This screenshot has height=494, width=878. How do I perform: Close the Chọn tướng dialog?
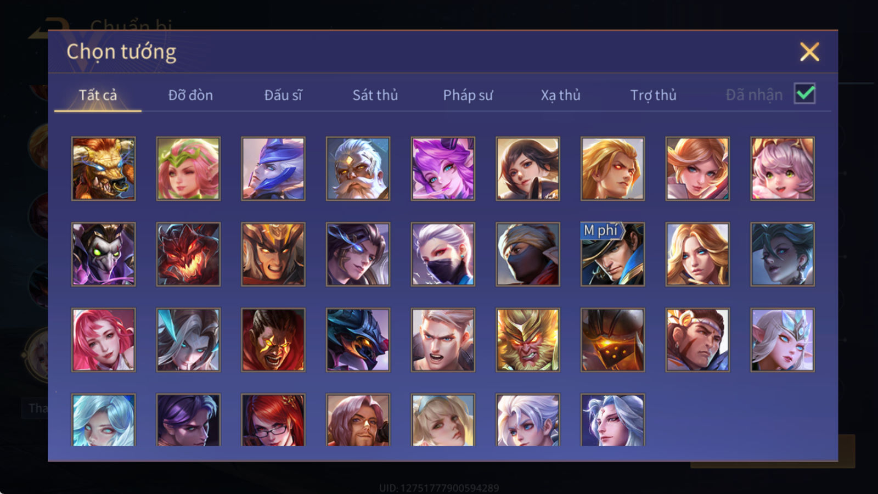coord(809,52)
